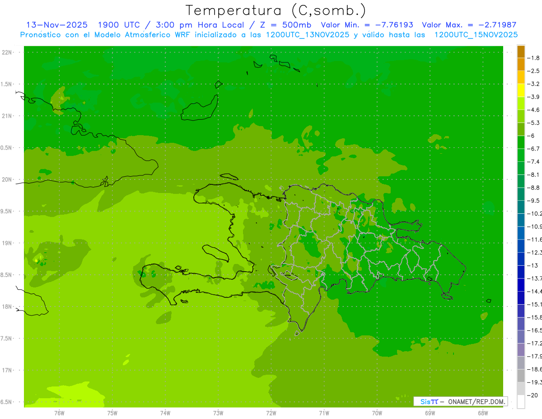The width and height of the screenshot is (542, 419).
Task: Click the '-1.8' colorbar value
Action: click(x=533, y=58)
